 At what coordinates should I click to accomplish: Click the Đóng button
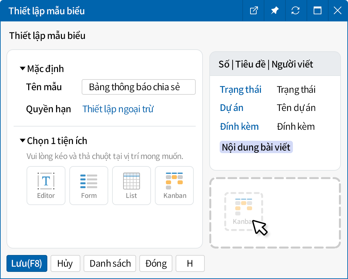[x=156, y=263]
